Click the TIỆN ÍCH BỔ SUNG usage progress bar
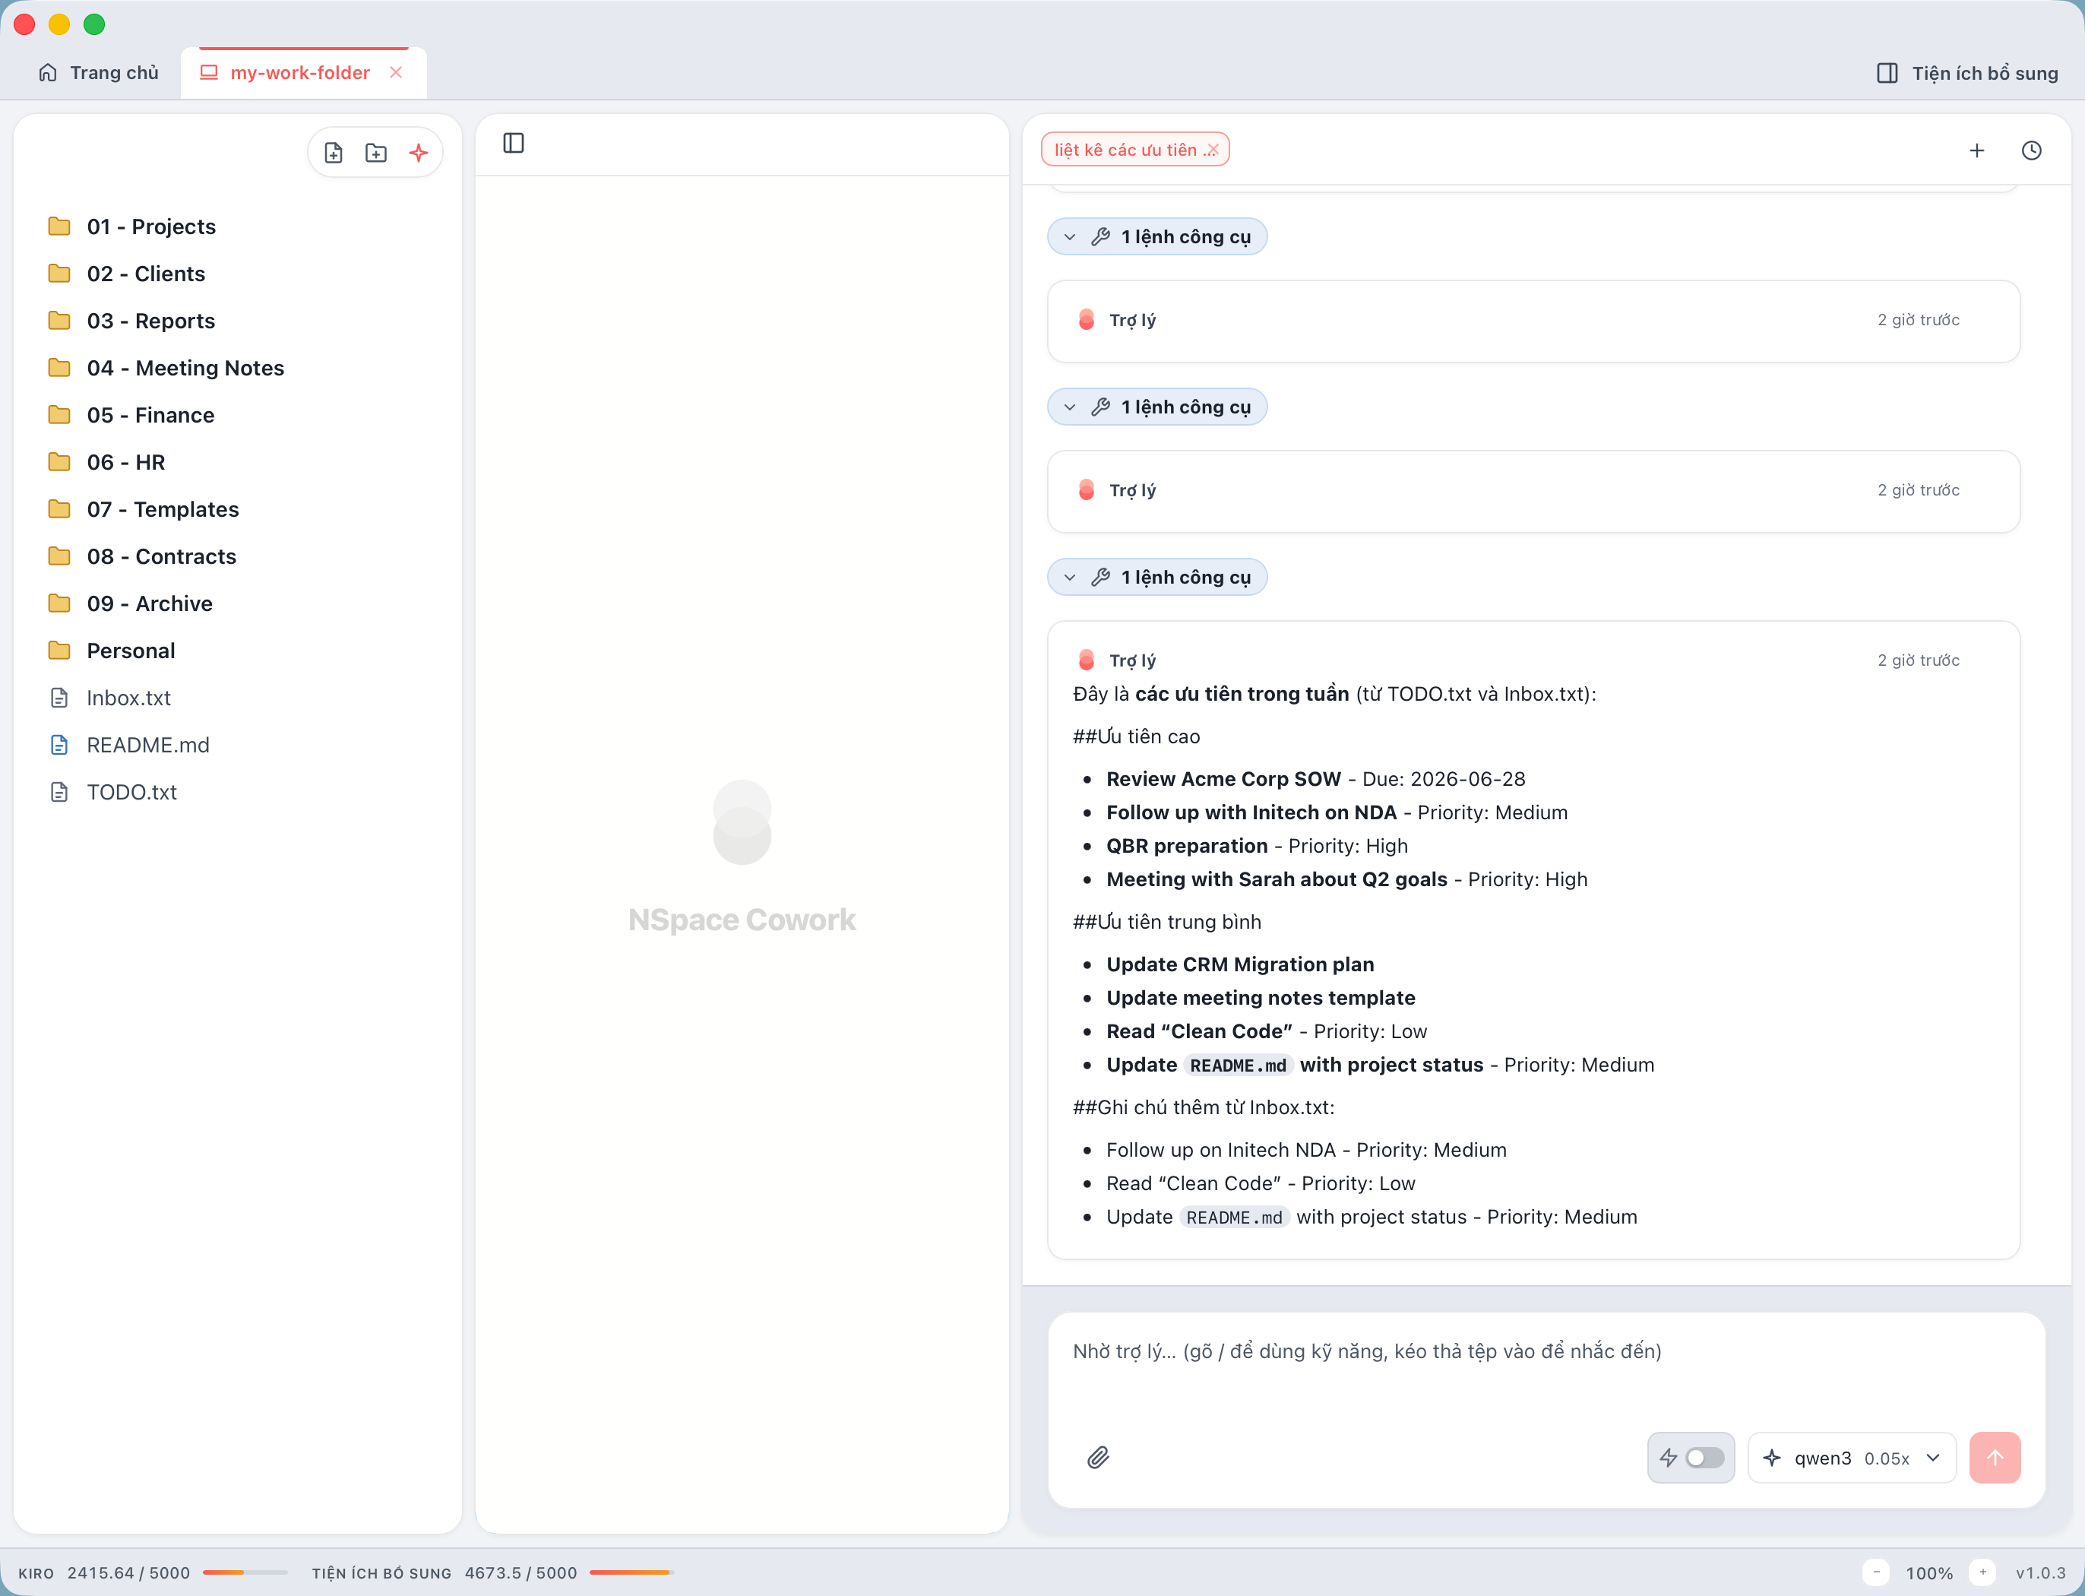Viewport: 2085px width, 1596px height. (631, 1572)
